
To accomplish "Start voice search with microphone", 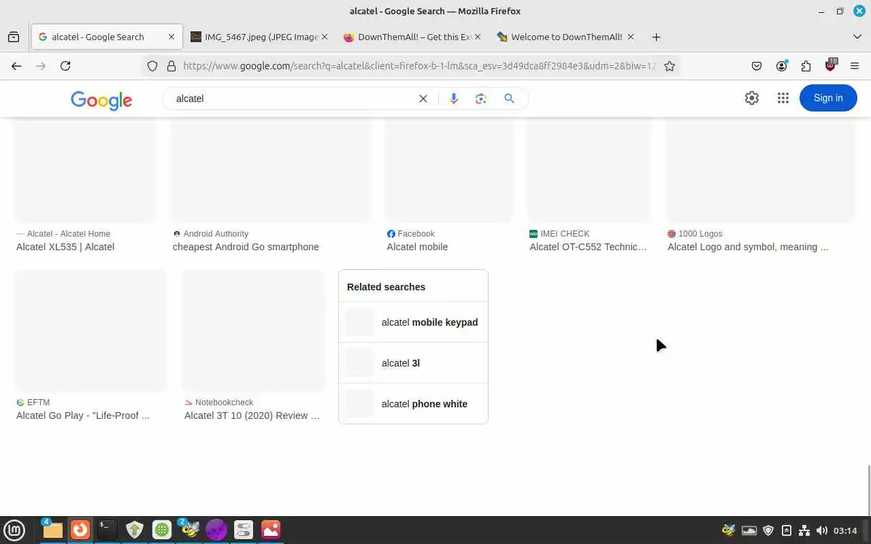I will 454,99.
